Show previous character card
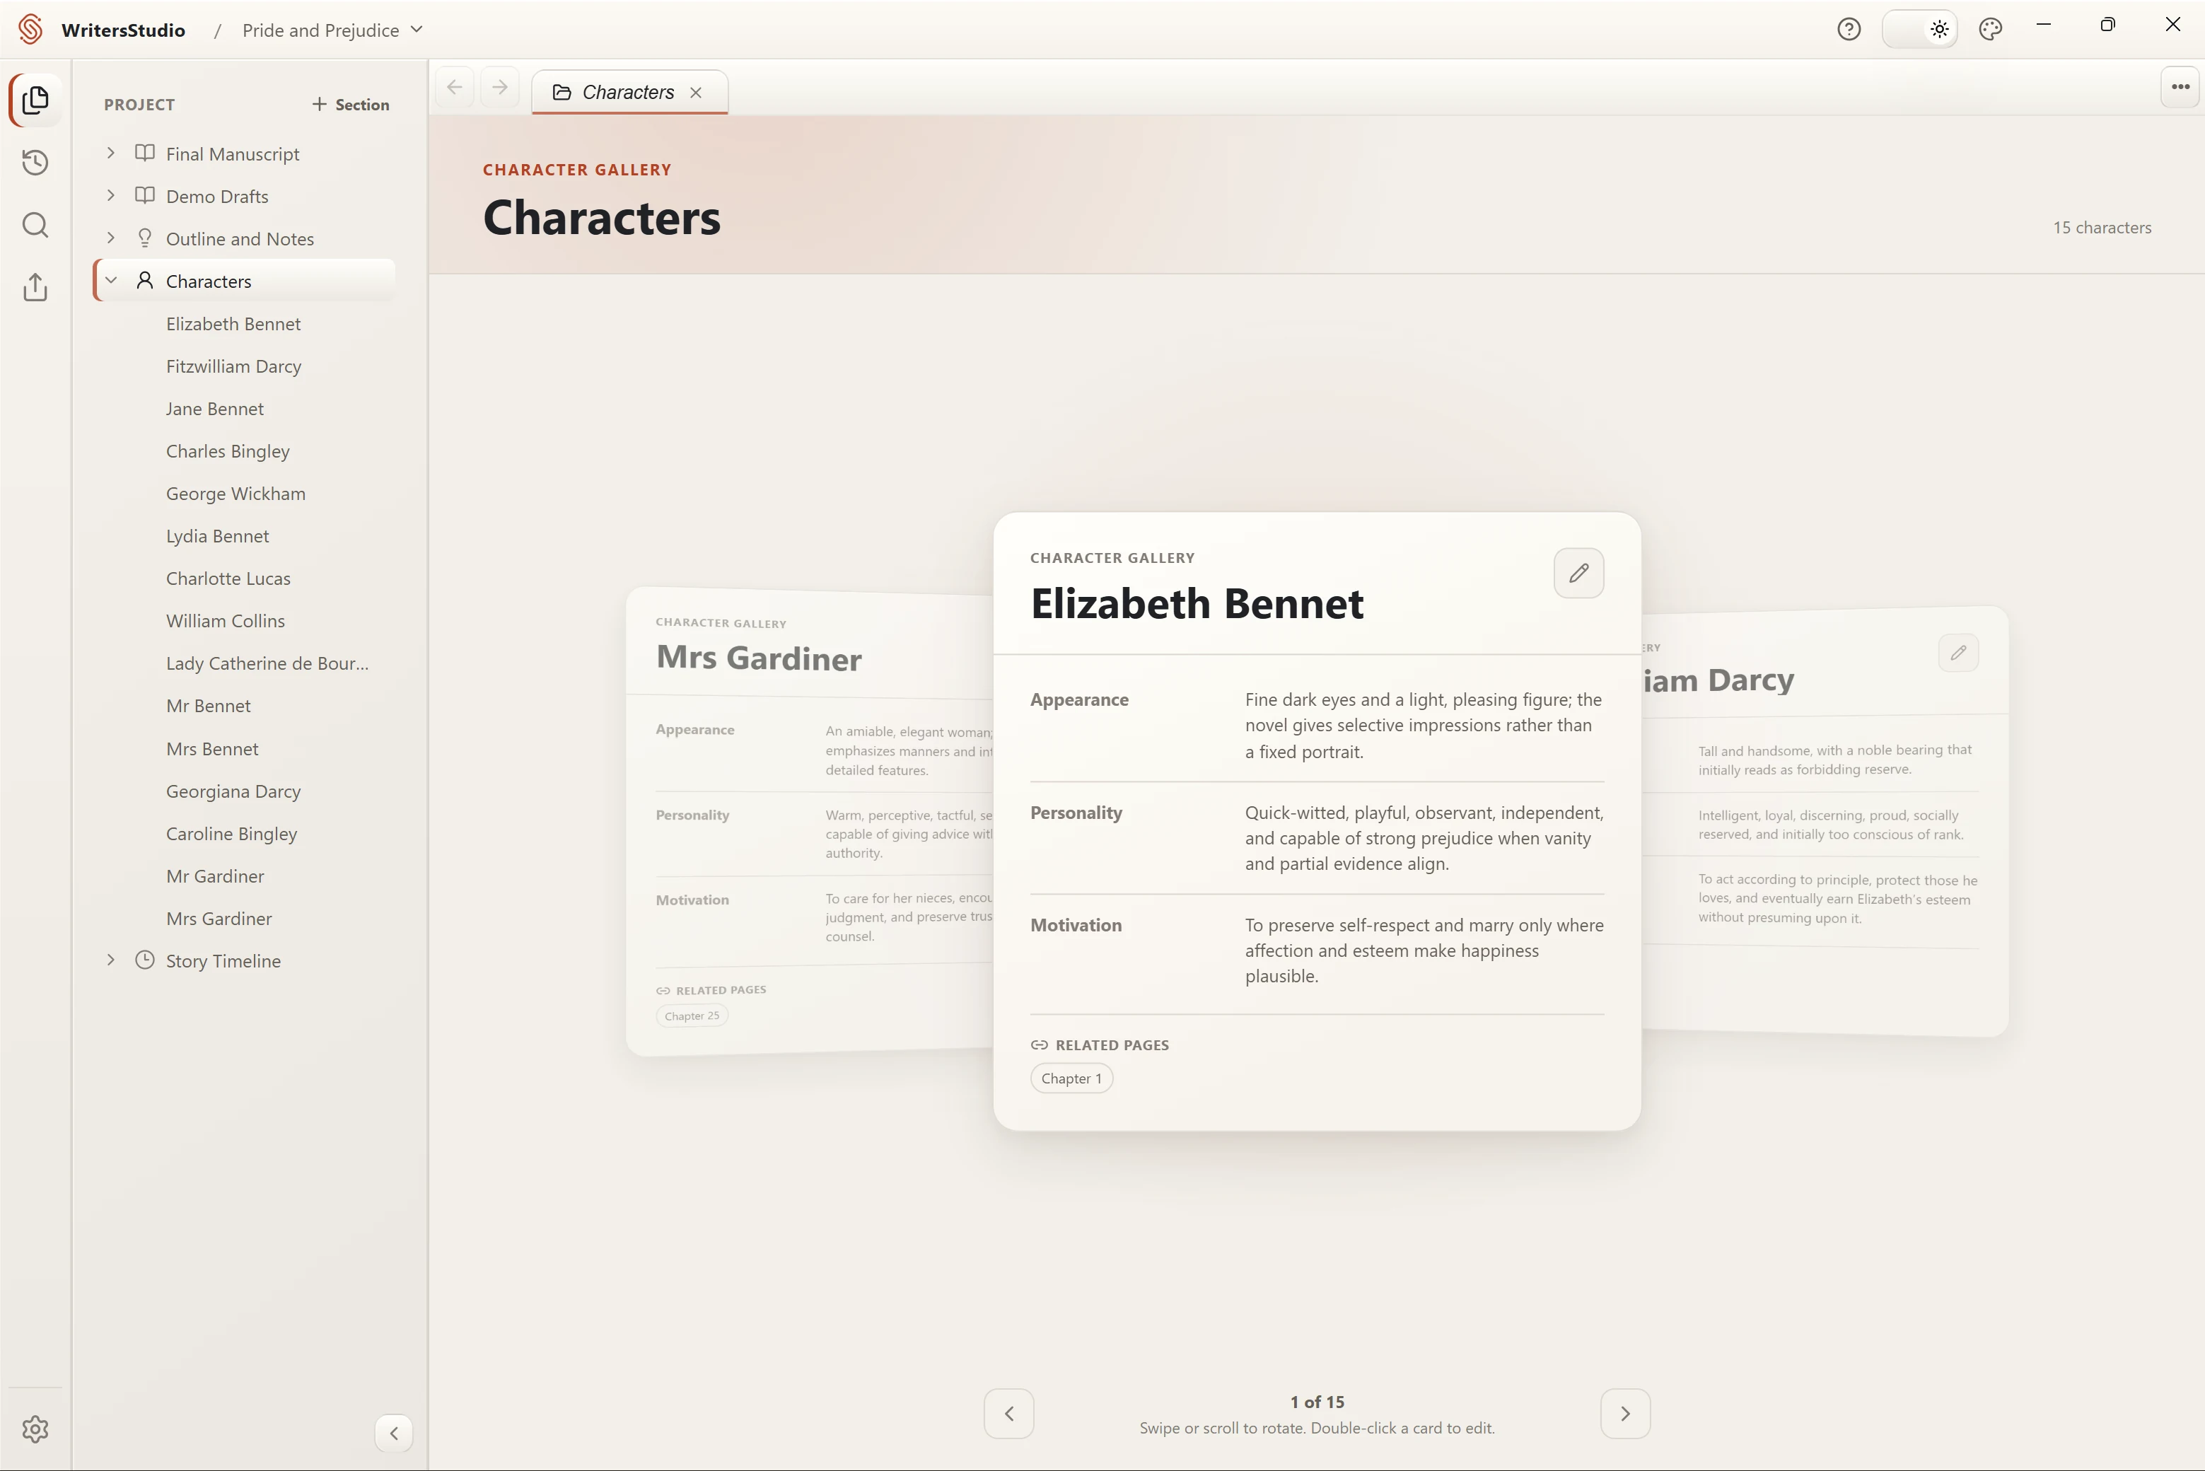The width and height of the screenshot is (2205, 1471). coord(1009,1414)
